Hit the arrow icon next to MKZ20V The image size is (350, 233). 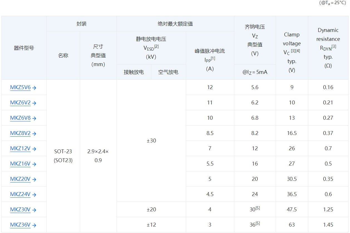tap(34, 179)
